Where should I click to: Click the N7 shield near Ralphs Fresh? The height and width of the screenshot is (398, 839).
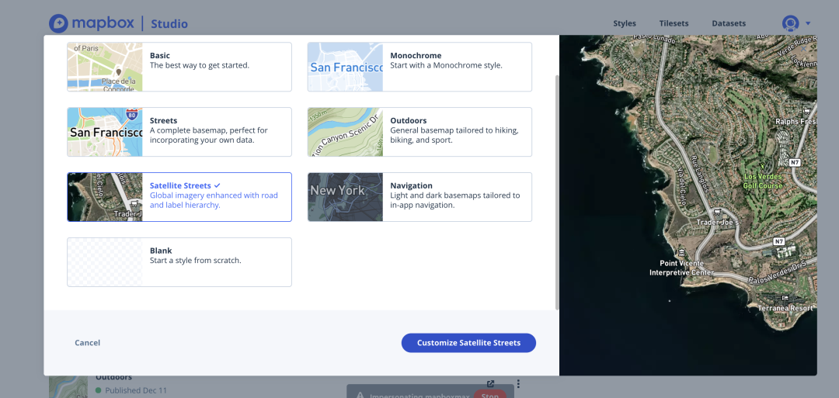(x=795, y=162)
